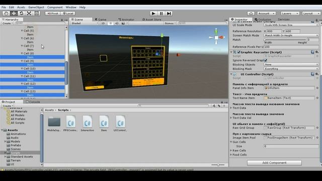
Task: Open Shaded draw mode dropdown
Action: click(85, 23)
